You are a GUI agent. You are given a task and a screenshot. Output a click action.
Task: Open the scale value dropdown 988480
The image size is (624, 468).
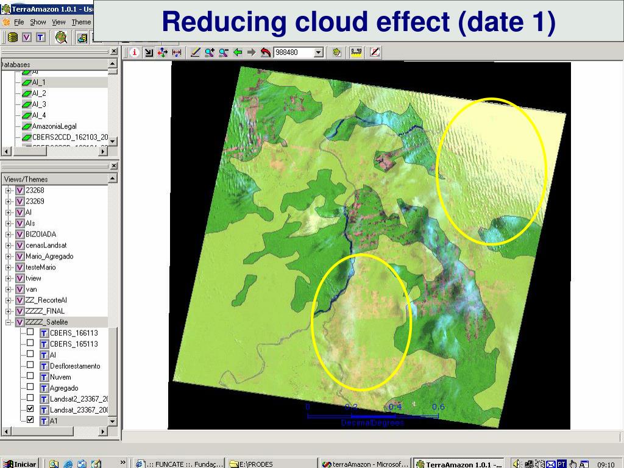[x=318, y=52]
